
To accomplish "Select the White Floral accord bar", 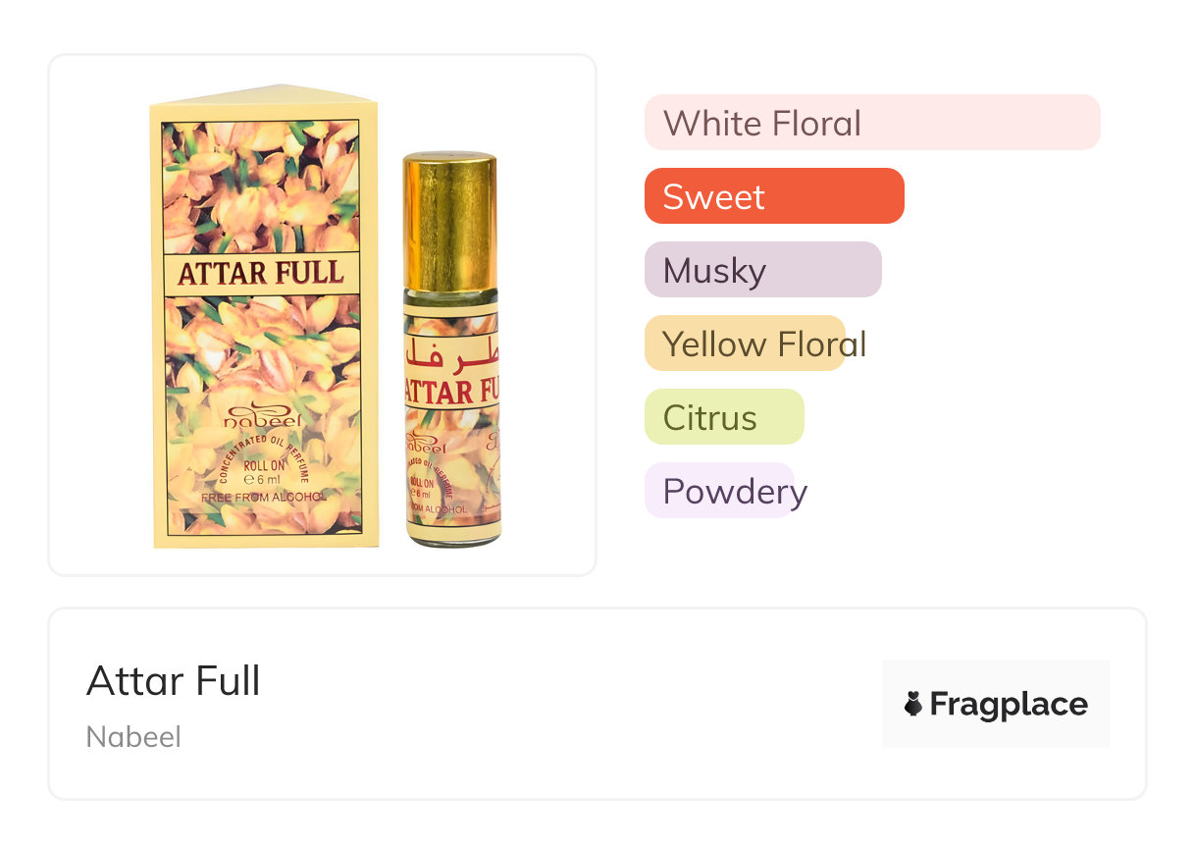I will [x=871, y=123].
